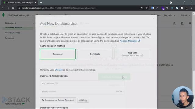Open the project activity feed icon
Screen dimensions: 195x109
tap(182, 23)
